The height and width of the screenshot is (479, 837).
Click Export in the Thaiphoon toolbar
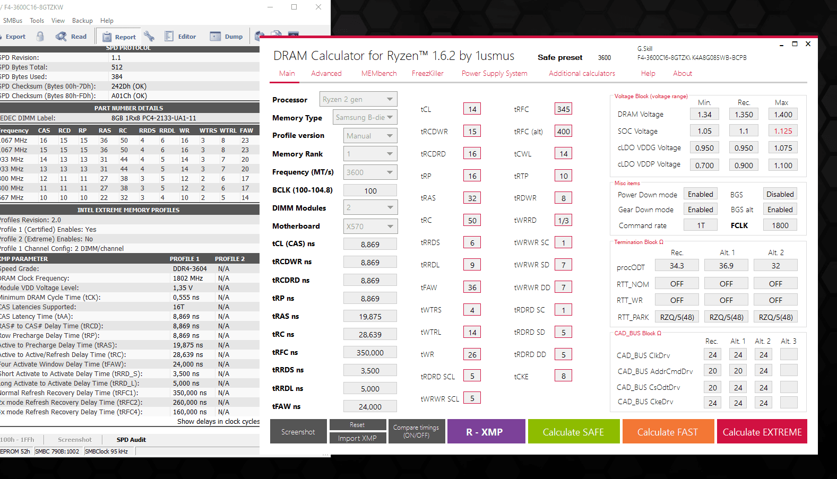15,37
